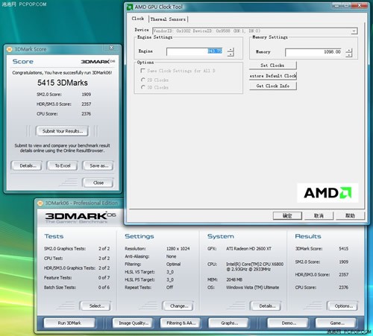This screenshot has height=336, width=373.
Task: Open Image Quality settings button
Action: click(x=133, y=323)
